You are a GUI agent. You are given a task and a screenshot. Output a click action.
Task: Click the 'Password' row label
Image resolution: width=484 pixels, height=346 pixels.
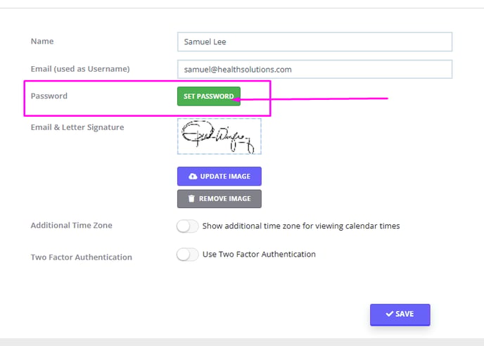coord(49,96)
